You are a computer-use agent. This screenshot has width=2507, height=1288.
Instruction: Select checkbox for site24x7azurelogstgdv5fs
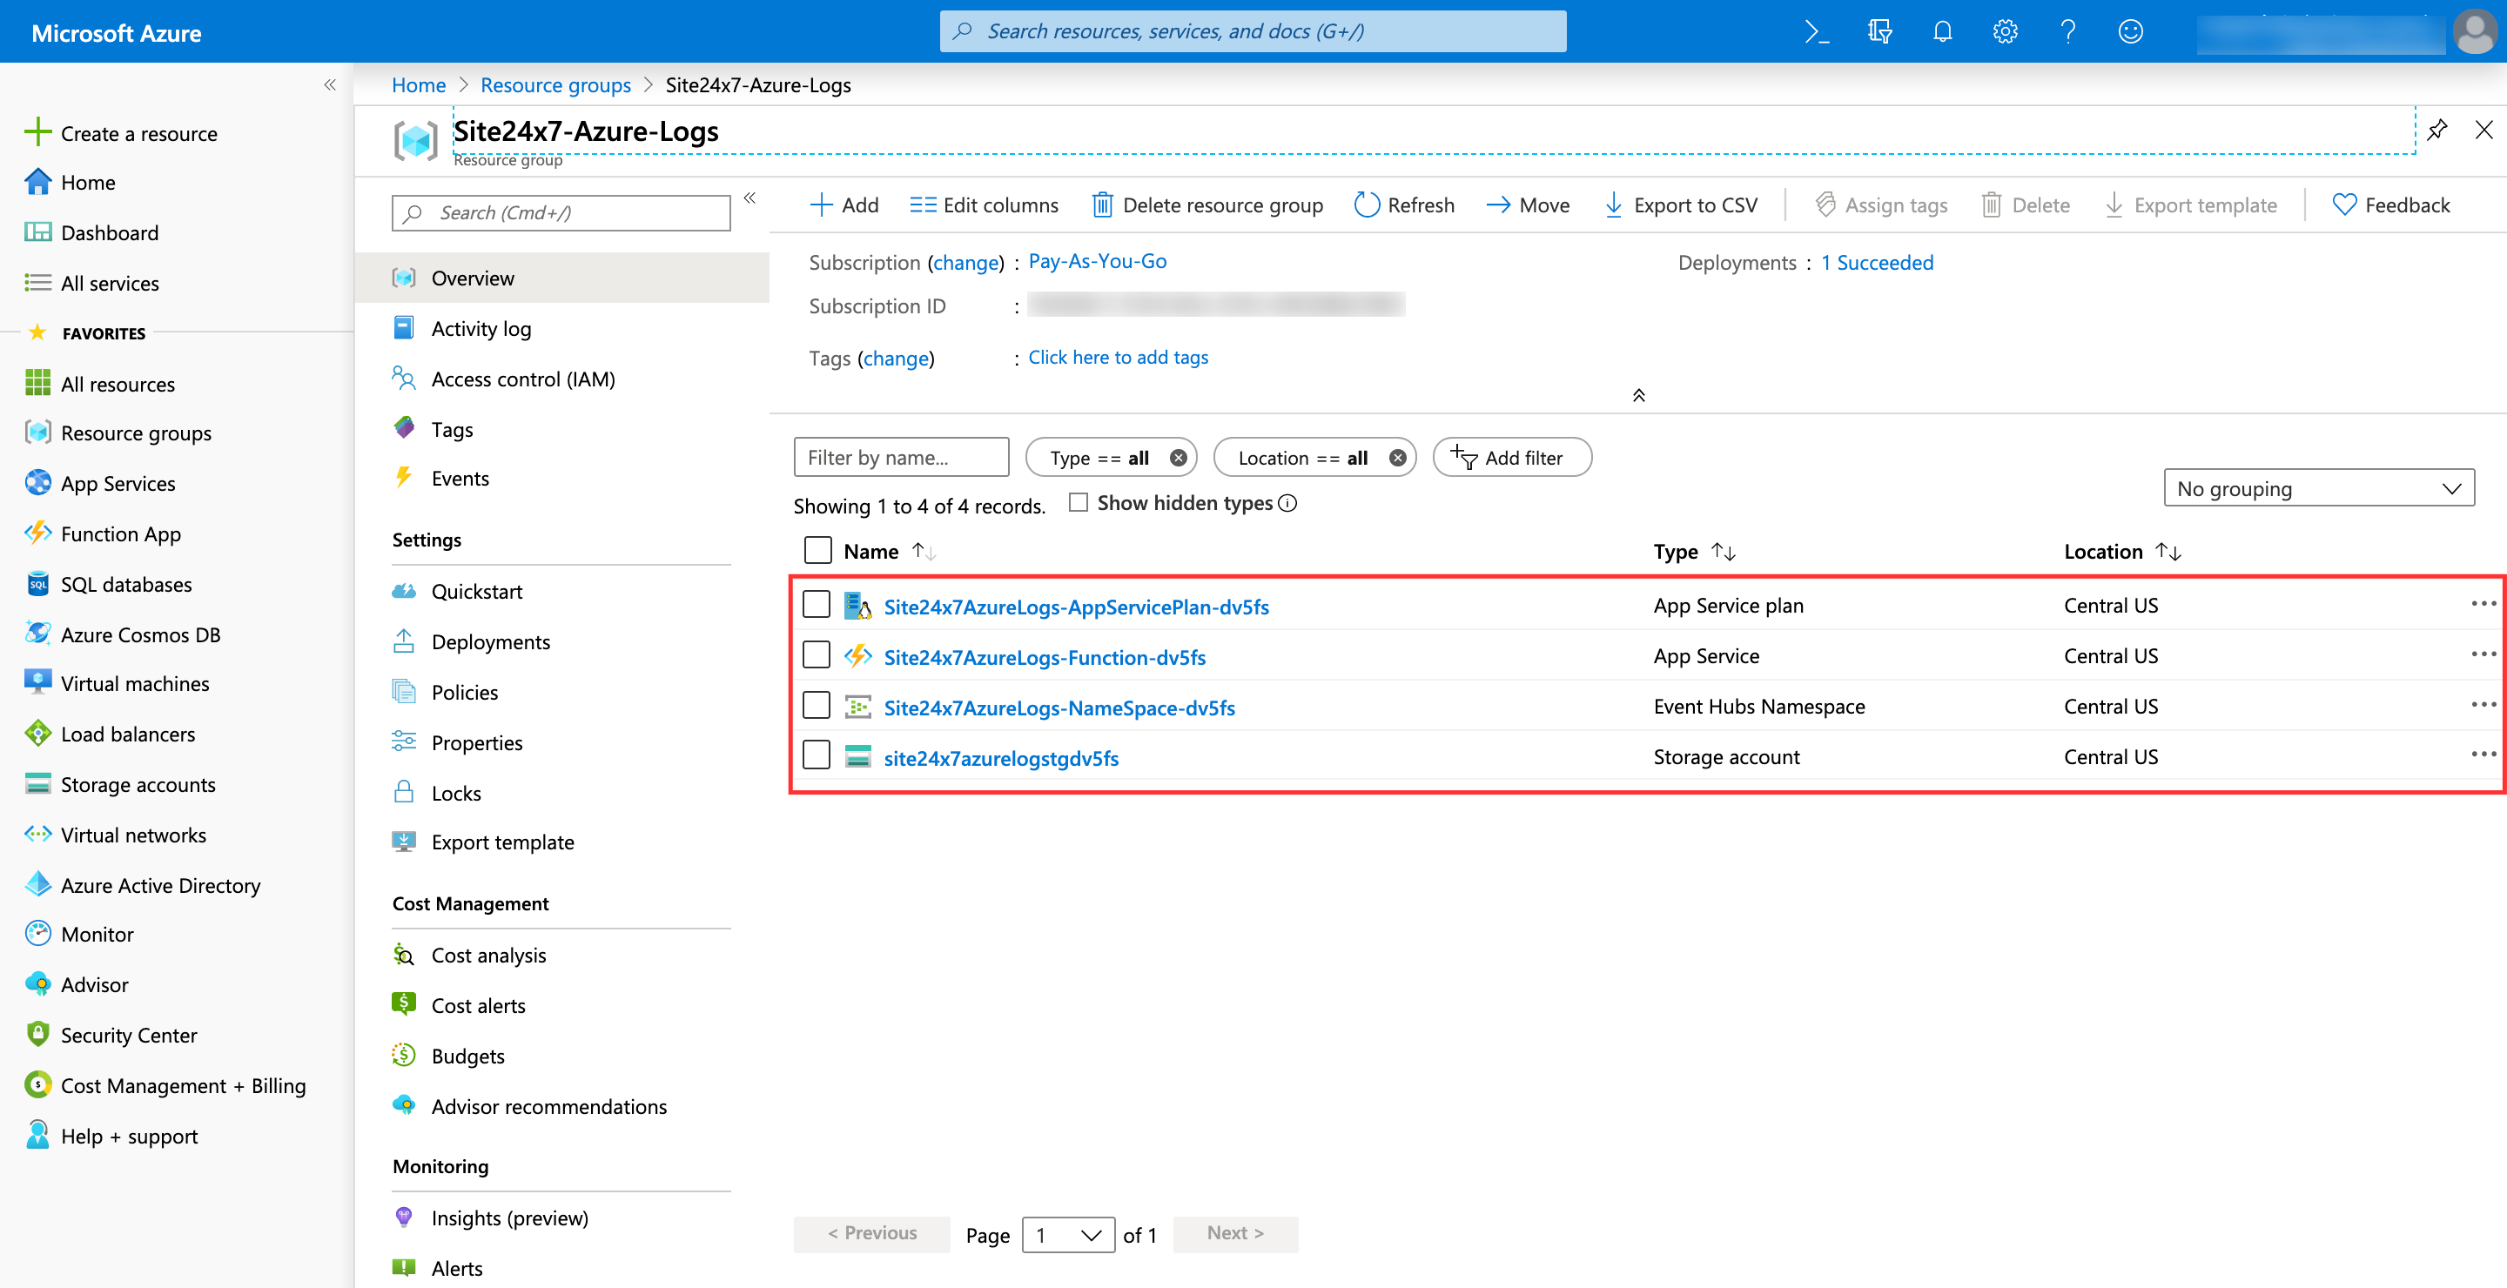coord(818,755)
